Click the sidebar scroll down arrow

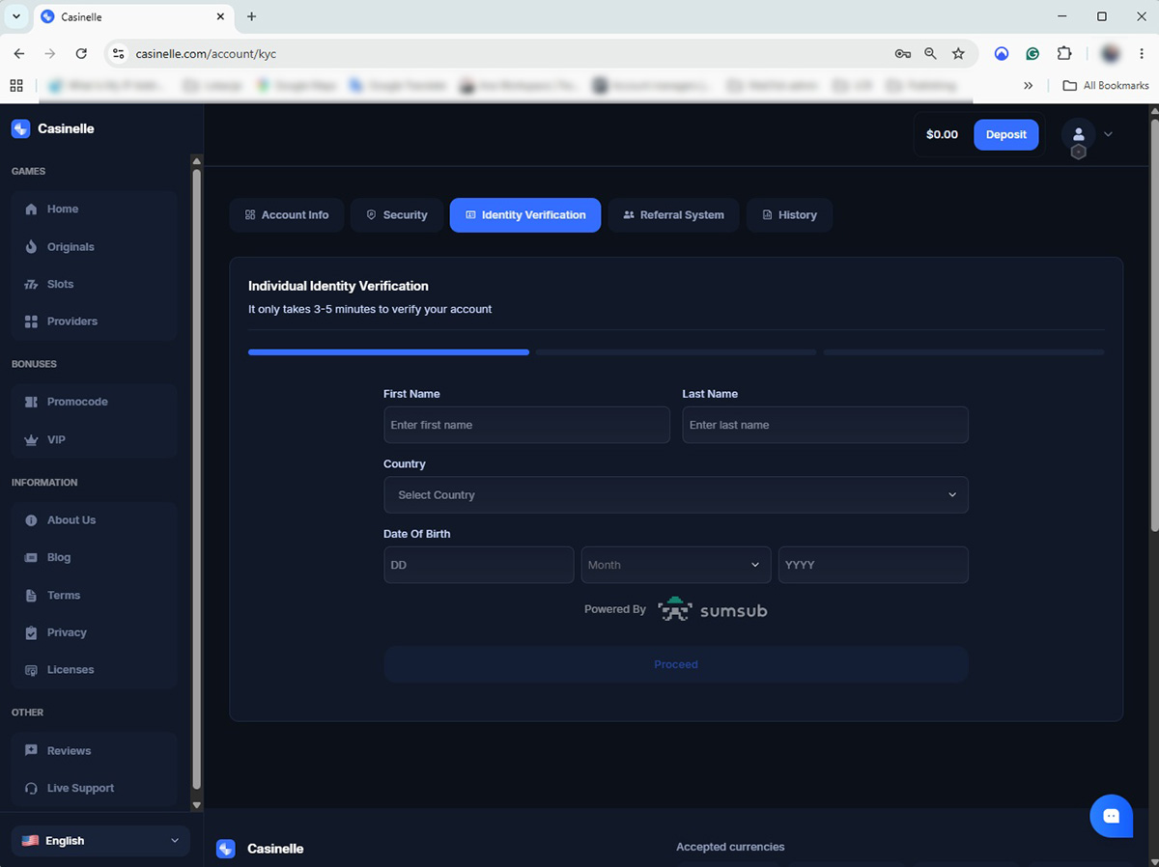pyautogui.click(x=197, y=804)
